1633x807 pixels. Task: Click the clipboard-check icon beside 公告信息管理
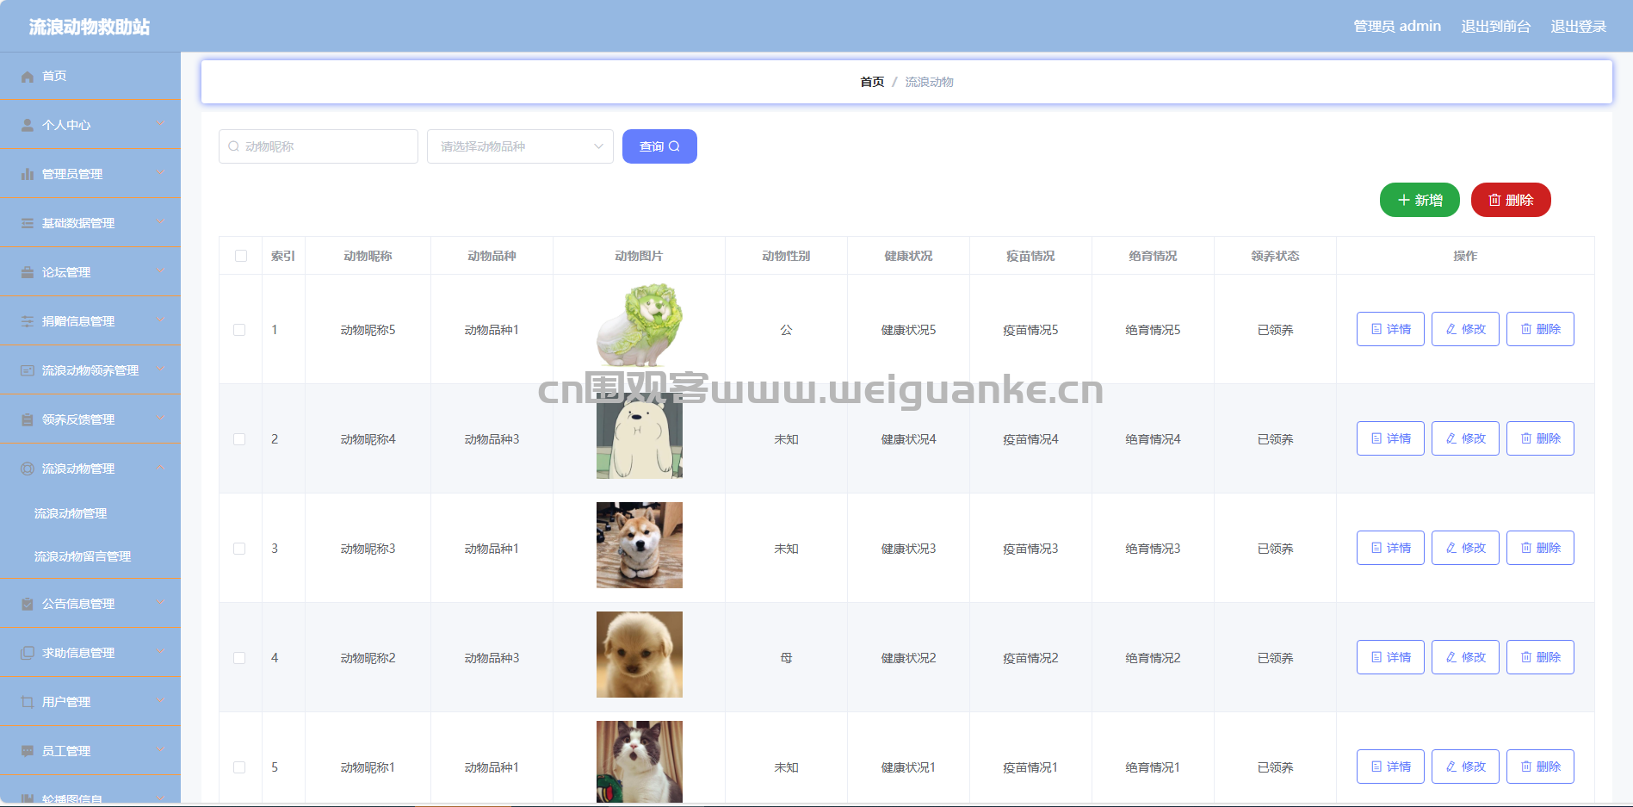[28, 605]
